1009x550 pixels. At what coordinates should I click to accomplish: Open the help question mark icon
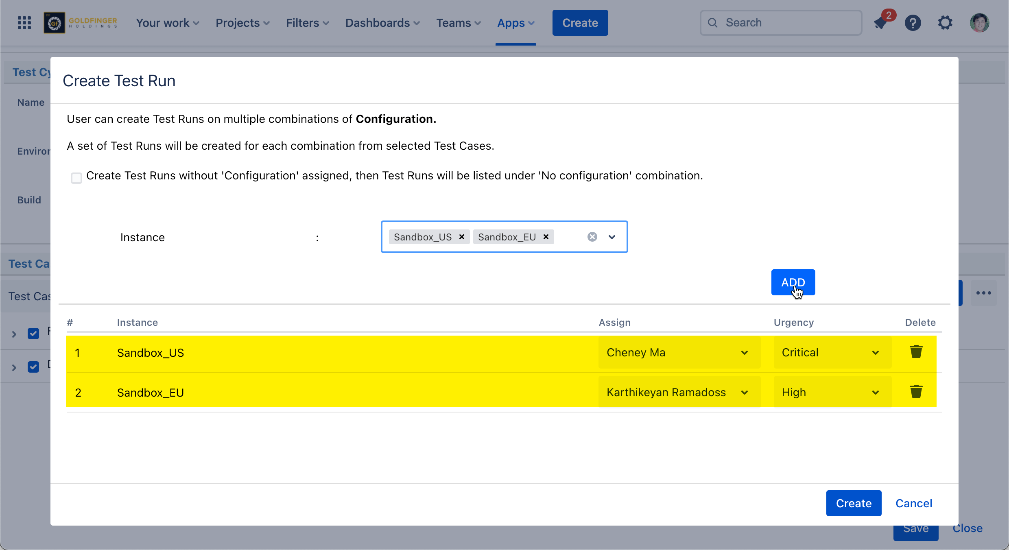point(913,23)
